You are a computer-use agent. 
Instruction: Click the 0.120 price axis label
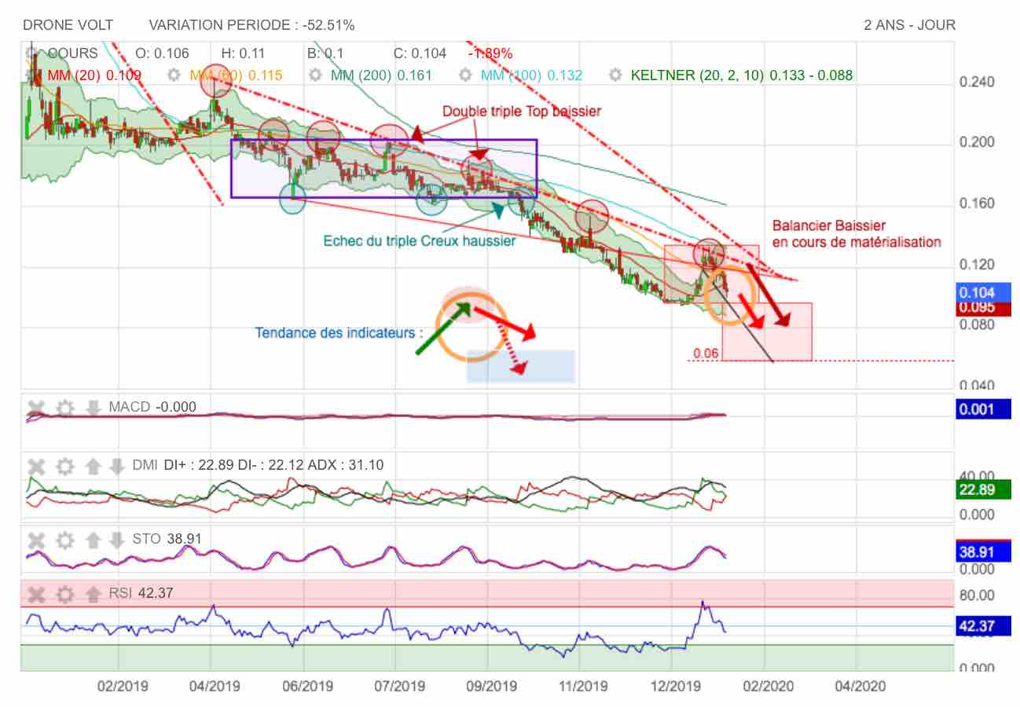pos(977,264)
